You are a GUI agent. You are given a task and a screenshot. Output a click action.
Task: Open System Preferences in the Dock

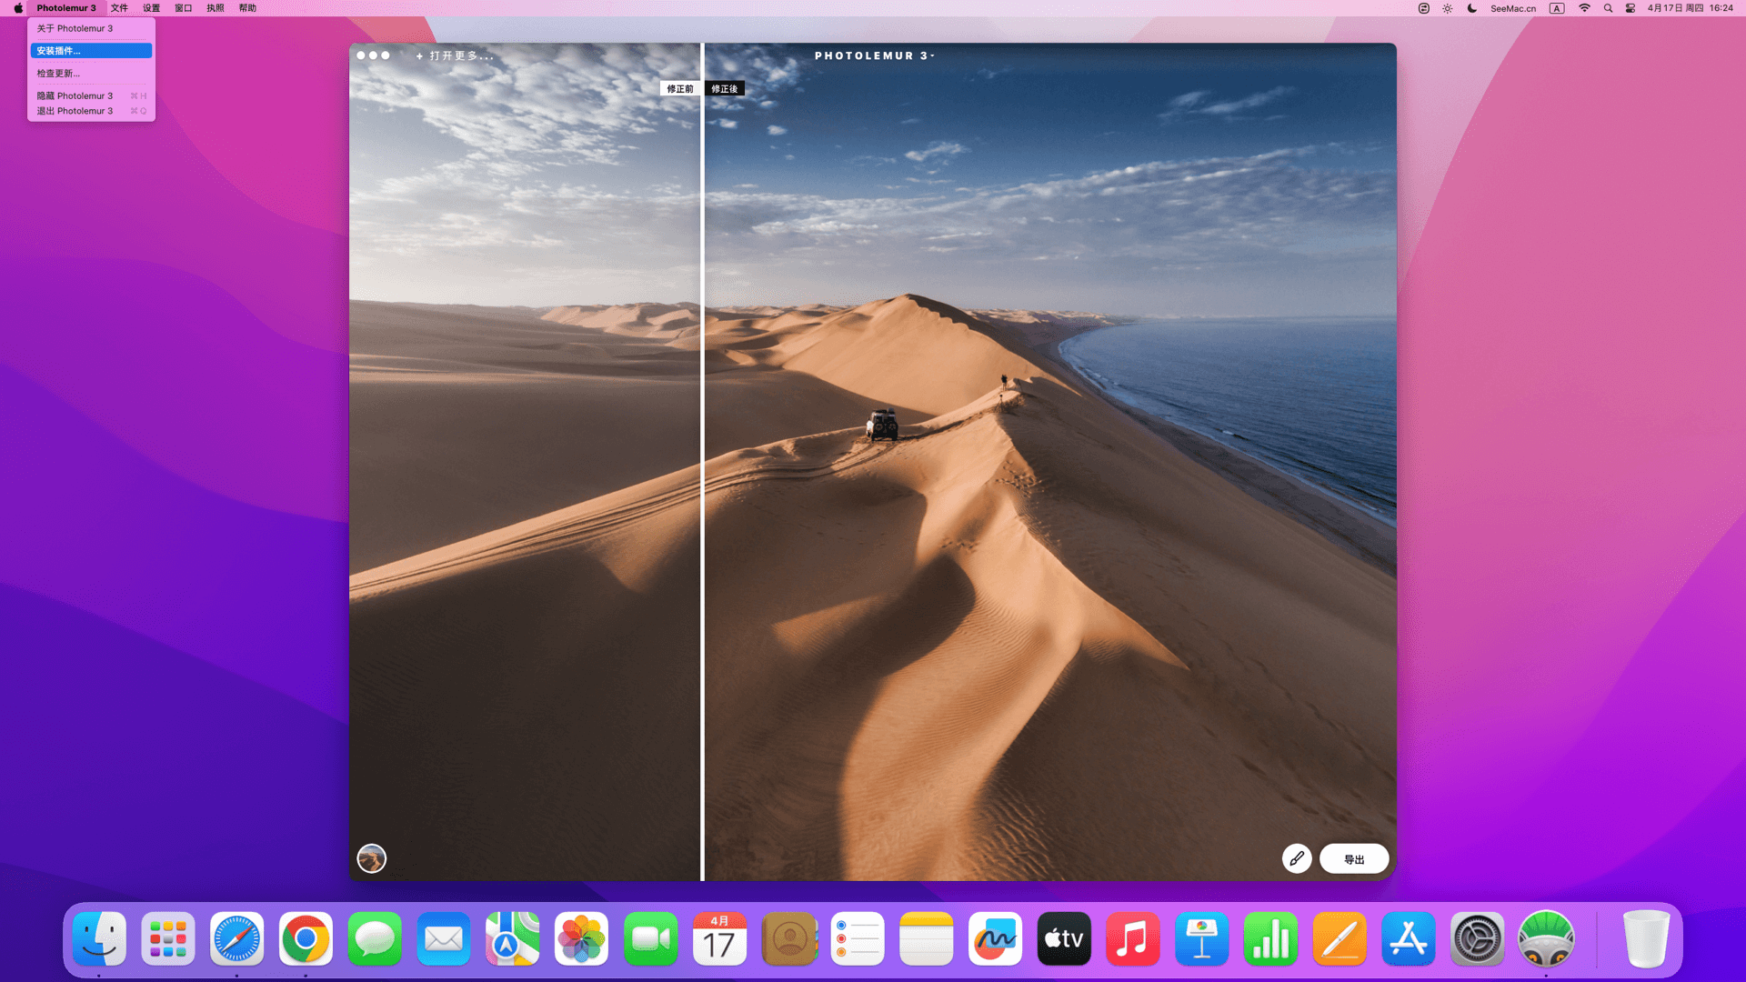click(x=1477, y=939)
